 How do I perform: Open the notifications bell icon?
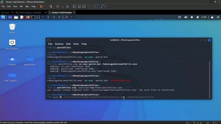coord(192,17)
